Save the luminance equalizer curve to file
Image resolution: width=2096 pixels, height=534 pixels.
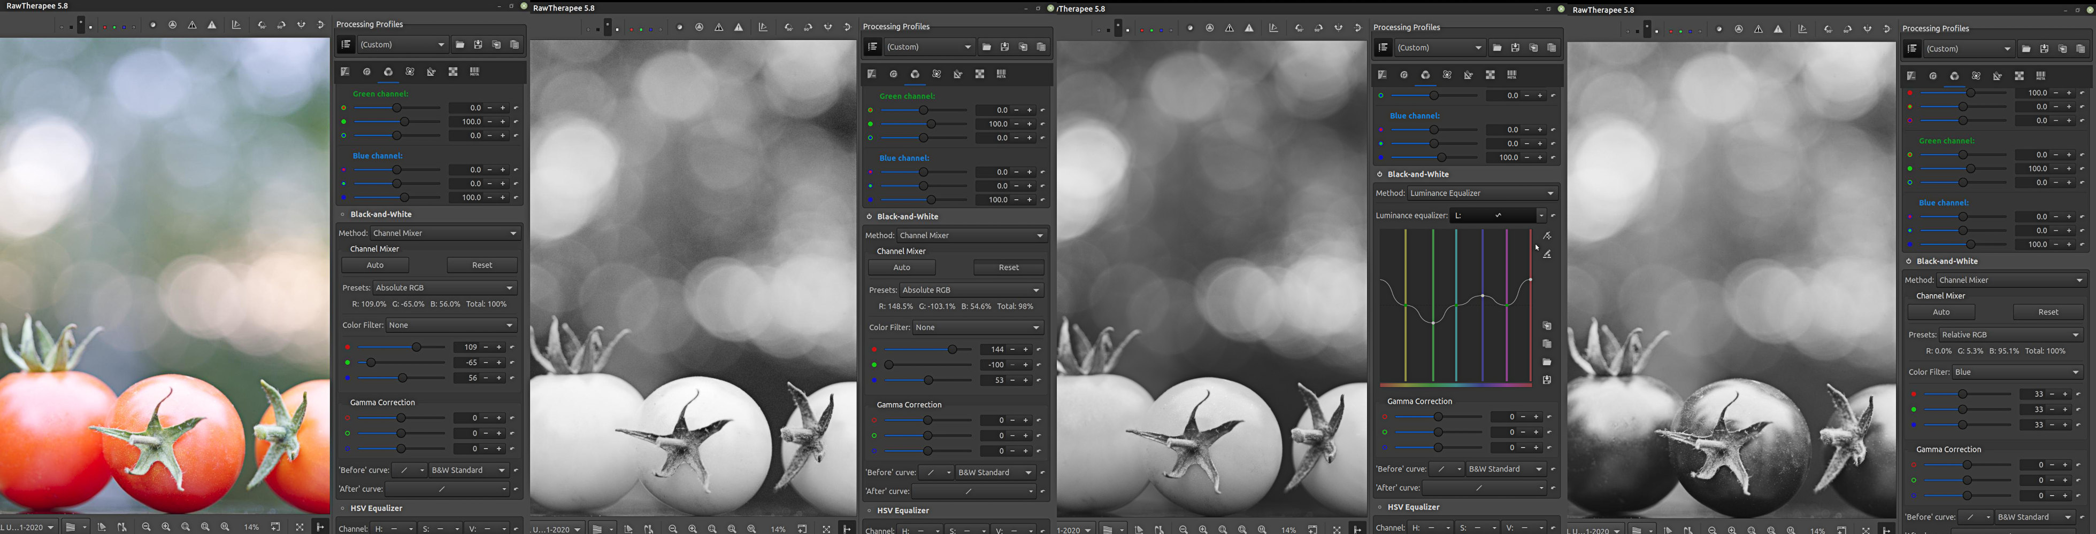[x=1547, y=380]
